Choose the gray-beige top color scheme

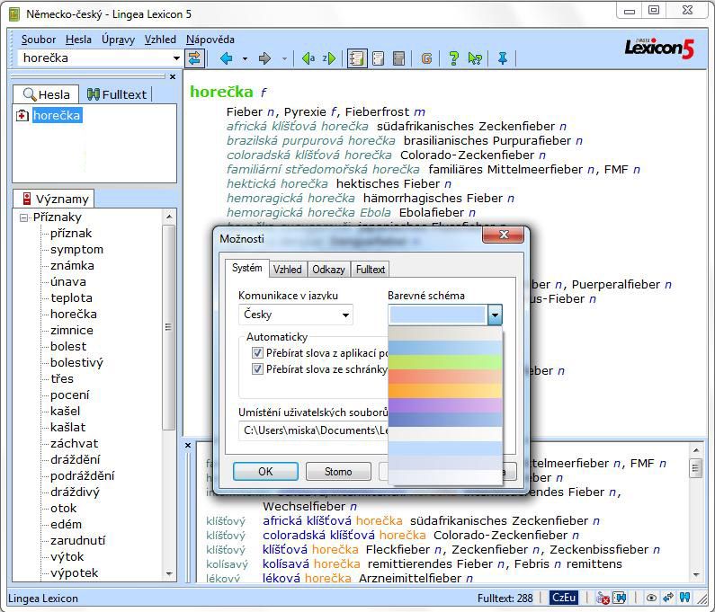pos(444,333)
